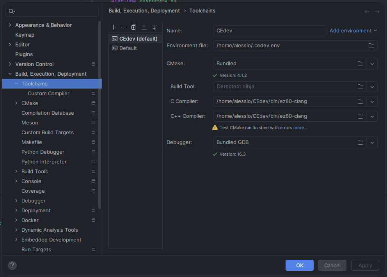The image size is (387, 277).
Task: Expand the Build Tool dropdown
Action: tap(372, 87)
